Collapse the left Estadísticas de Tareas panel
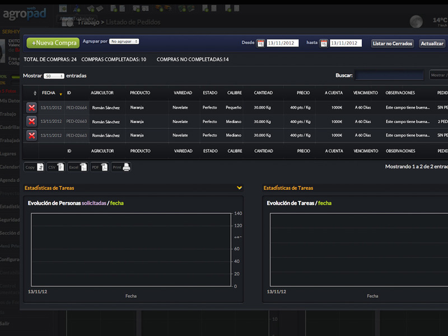Screen dimensions: 448x336 click(240, 188)
